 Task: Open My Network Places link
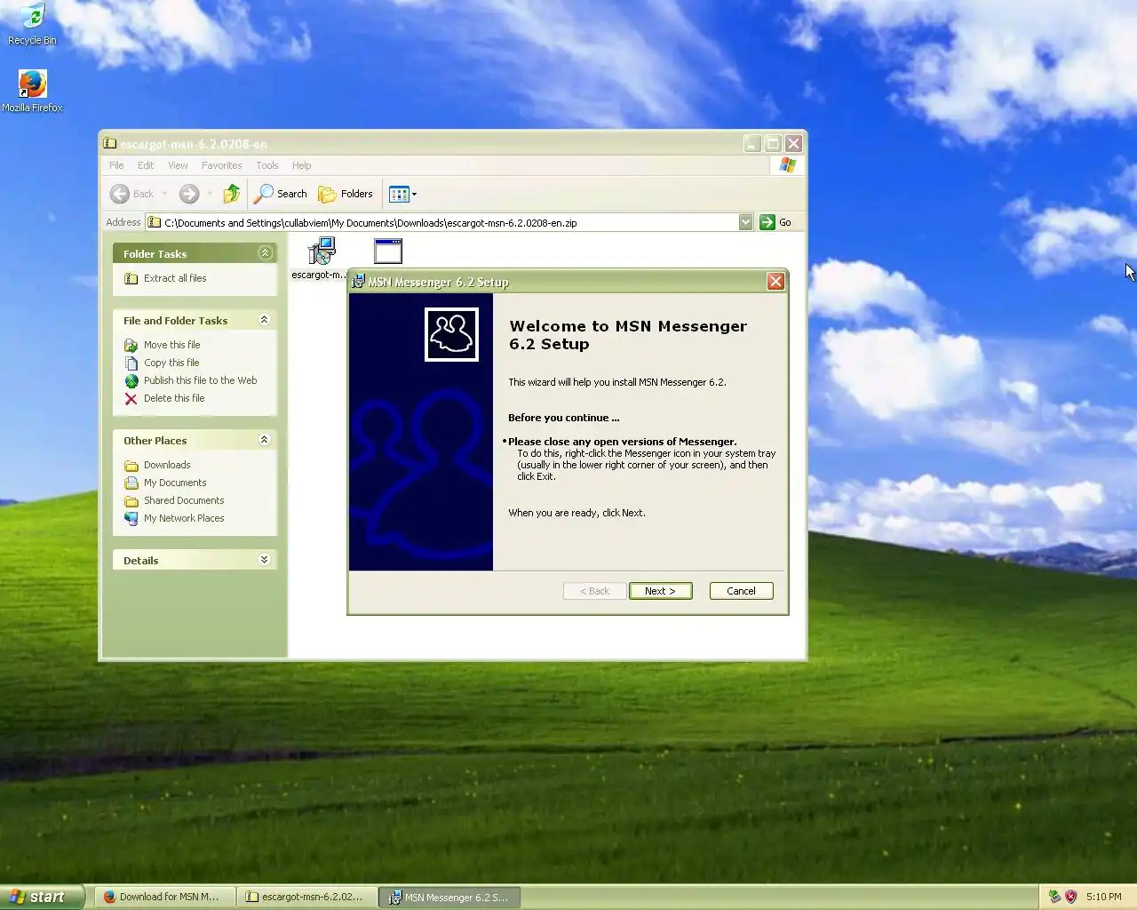[184, 518]
